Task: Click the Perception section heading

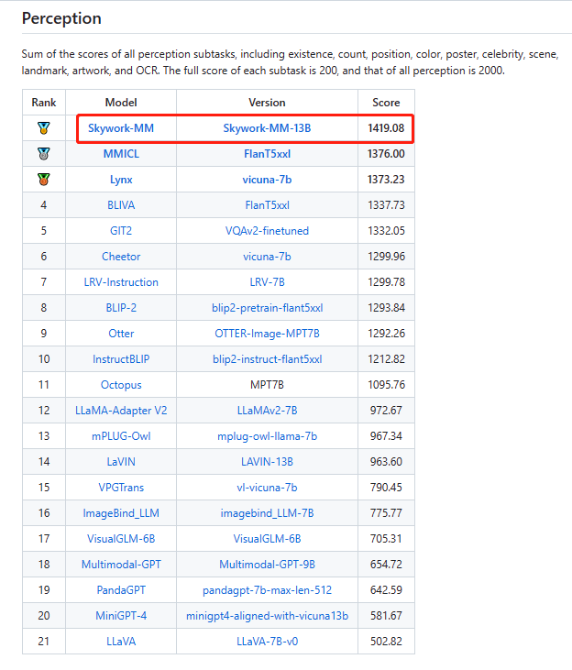Action: pyautogui.click(x=61, y=18)
